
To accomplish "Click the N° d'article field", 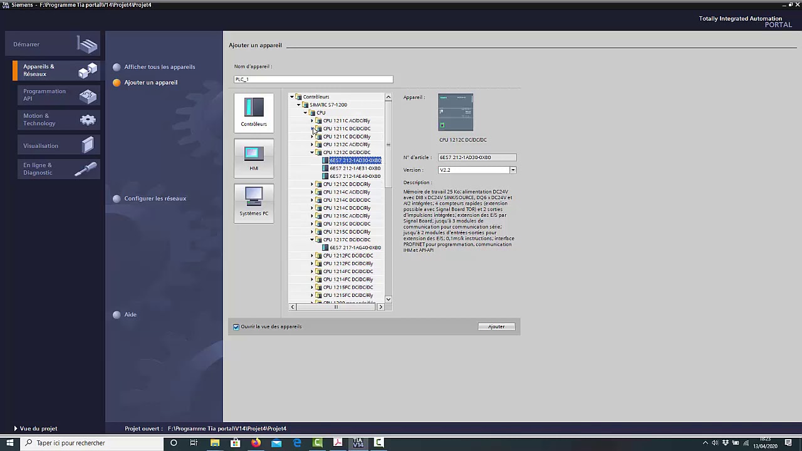I will point(477,158).
